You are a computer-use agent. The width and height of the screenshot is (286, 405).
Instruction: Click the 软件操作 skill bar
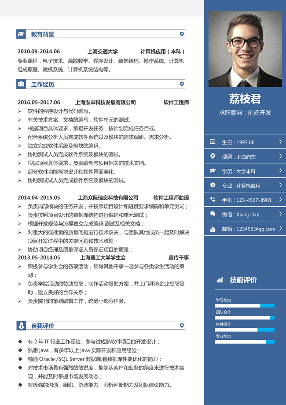[x=245, y=330]
